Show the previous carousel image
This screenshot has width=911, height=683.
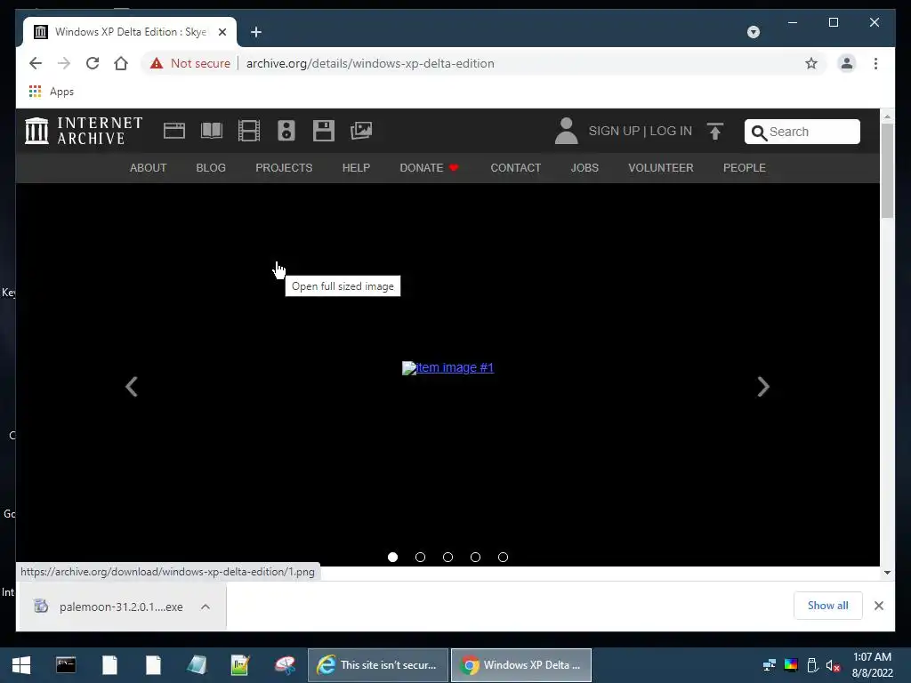coord(132,387)
